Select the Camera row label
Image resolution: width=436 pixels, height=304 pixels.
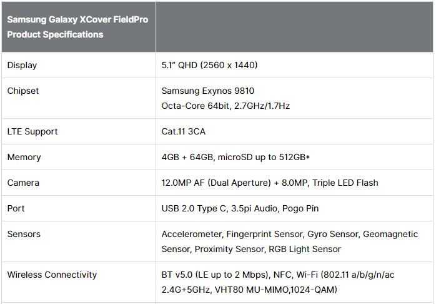23,183
